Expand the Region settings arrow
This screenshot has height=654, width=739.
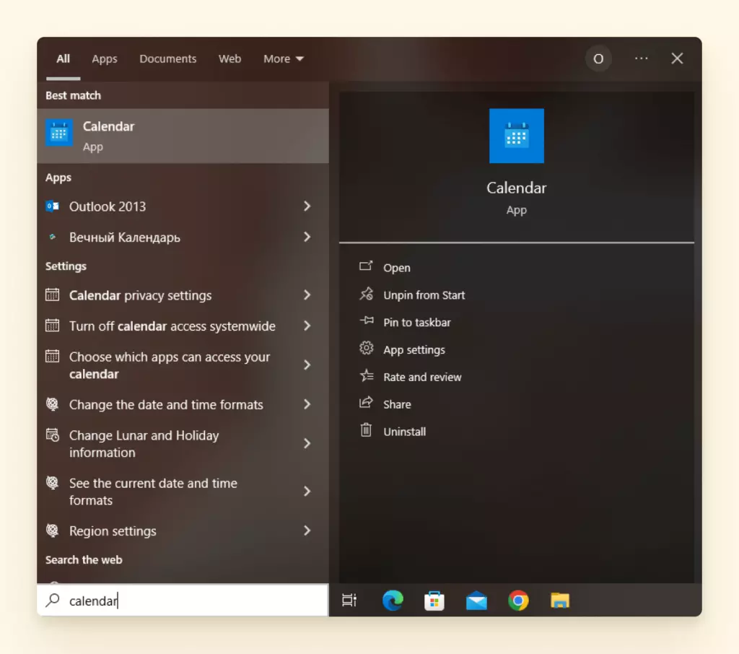pos(307,531)
